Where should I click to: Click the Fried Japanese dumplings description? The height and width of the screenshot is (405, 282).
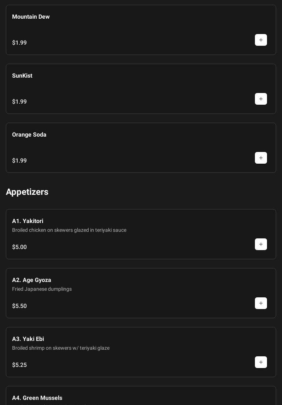click(x=42, y=289)
